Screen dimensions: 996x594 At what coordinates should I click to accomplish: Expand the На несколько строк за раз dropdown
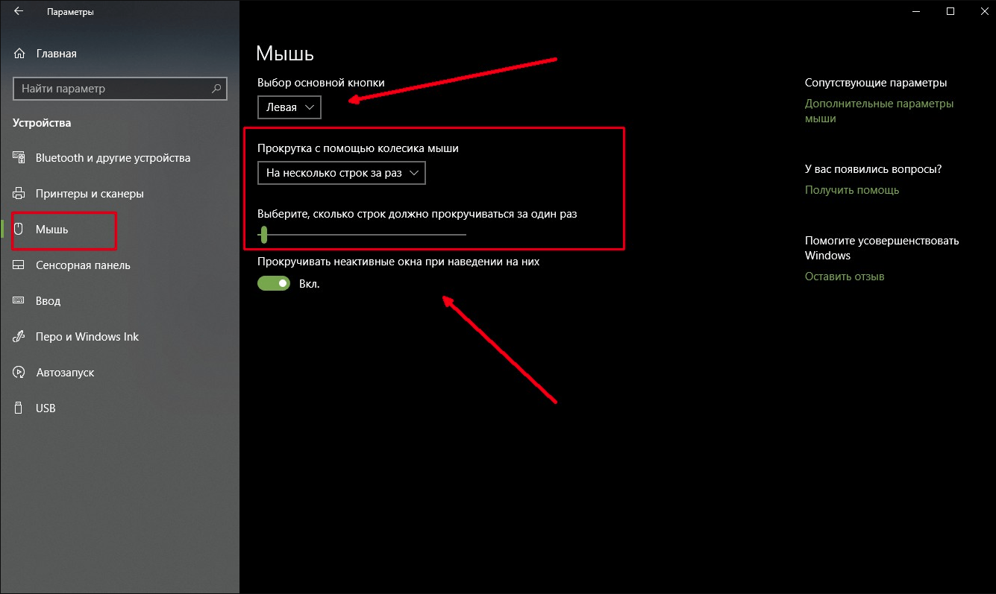click(341, 173)
